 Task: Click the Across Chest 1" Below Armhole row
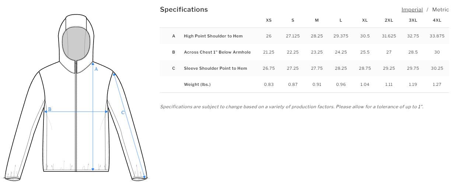pos(217,52)
